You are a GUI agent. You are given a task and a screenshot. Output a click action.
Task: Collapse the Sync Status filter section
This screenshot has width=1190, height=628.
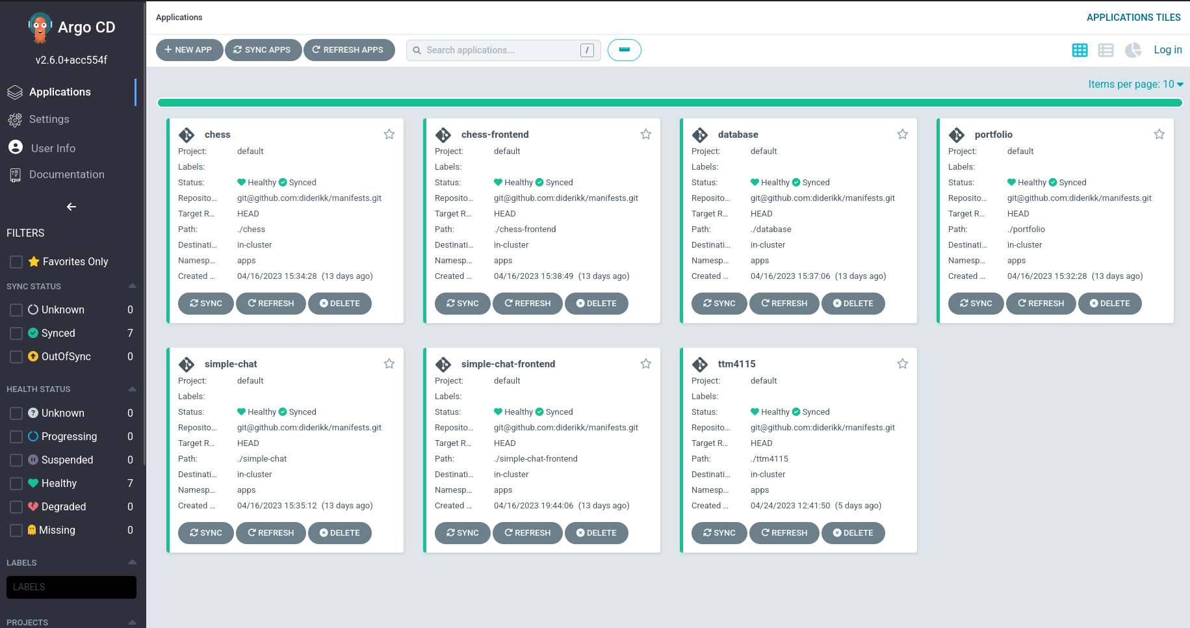pyautogui.click(x=133, y=286)
